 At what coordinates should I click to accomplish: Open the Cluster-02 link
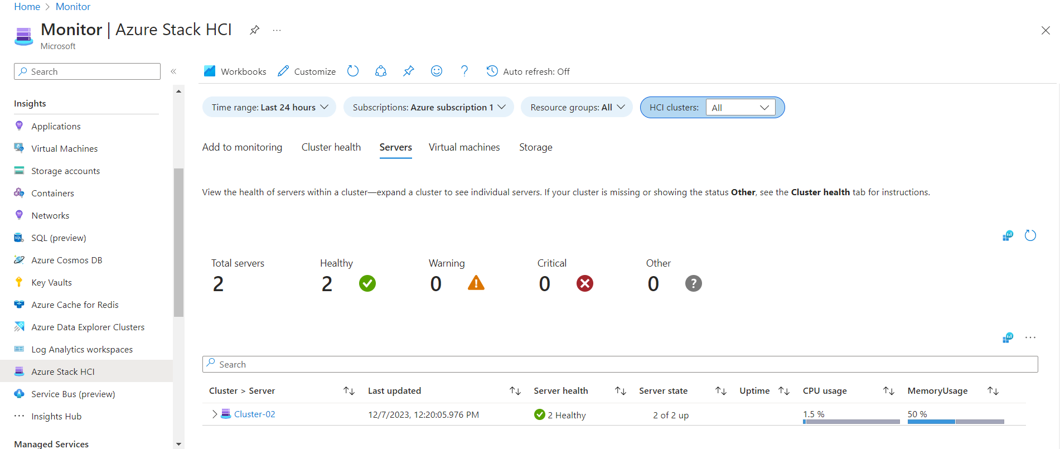tap(254, 414)
